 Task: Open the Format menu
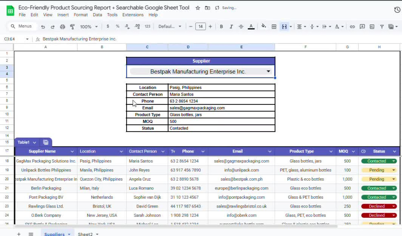pyautogui.click(x=80, y=15)
